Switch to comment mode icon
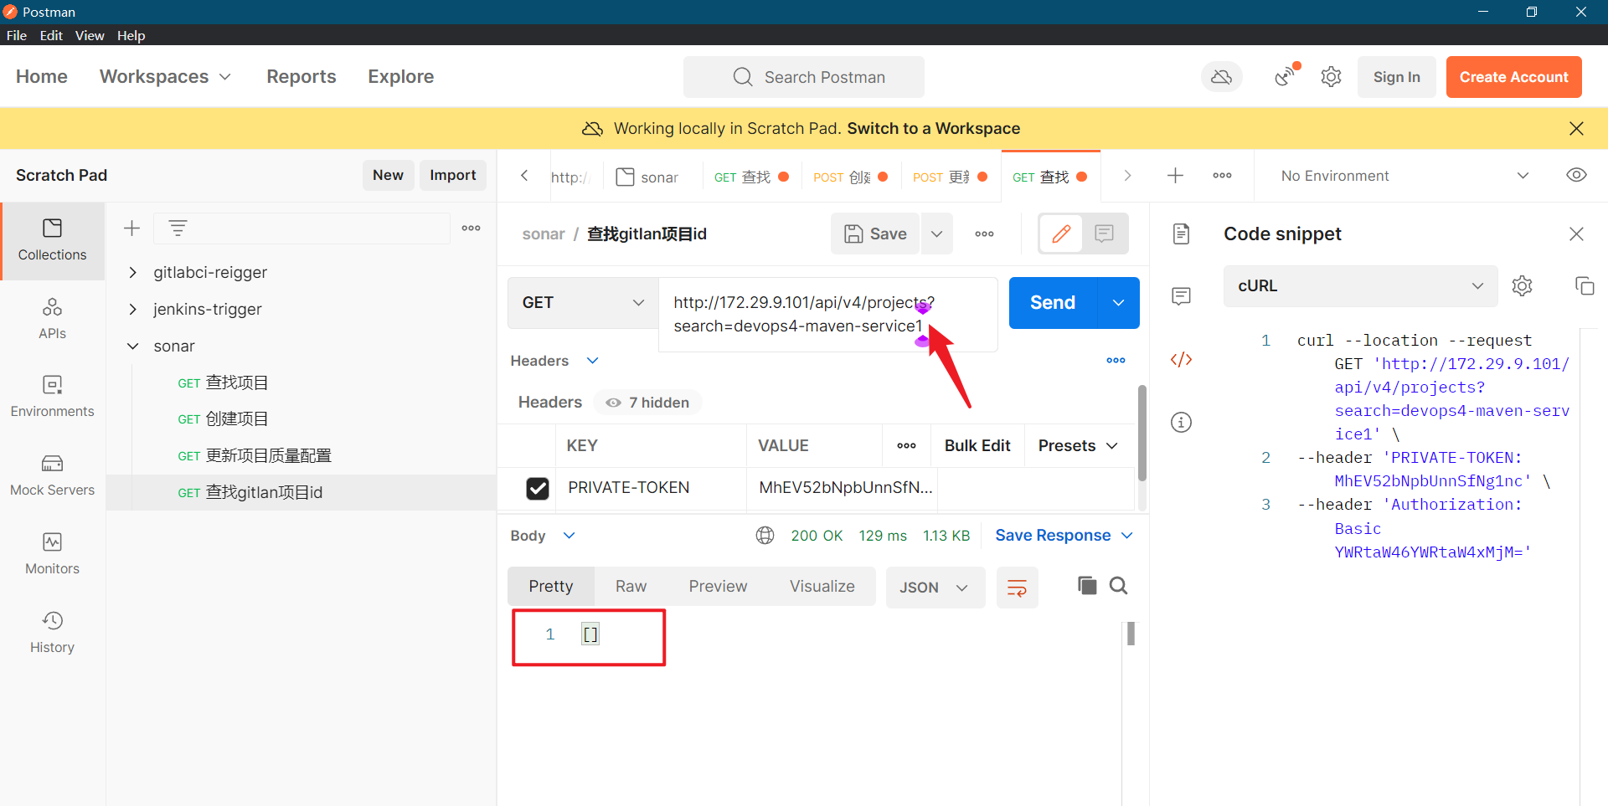The image size is (1608, 806). coord(1105,234)
